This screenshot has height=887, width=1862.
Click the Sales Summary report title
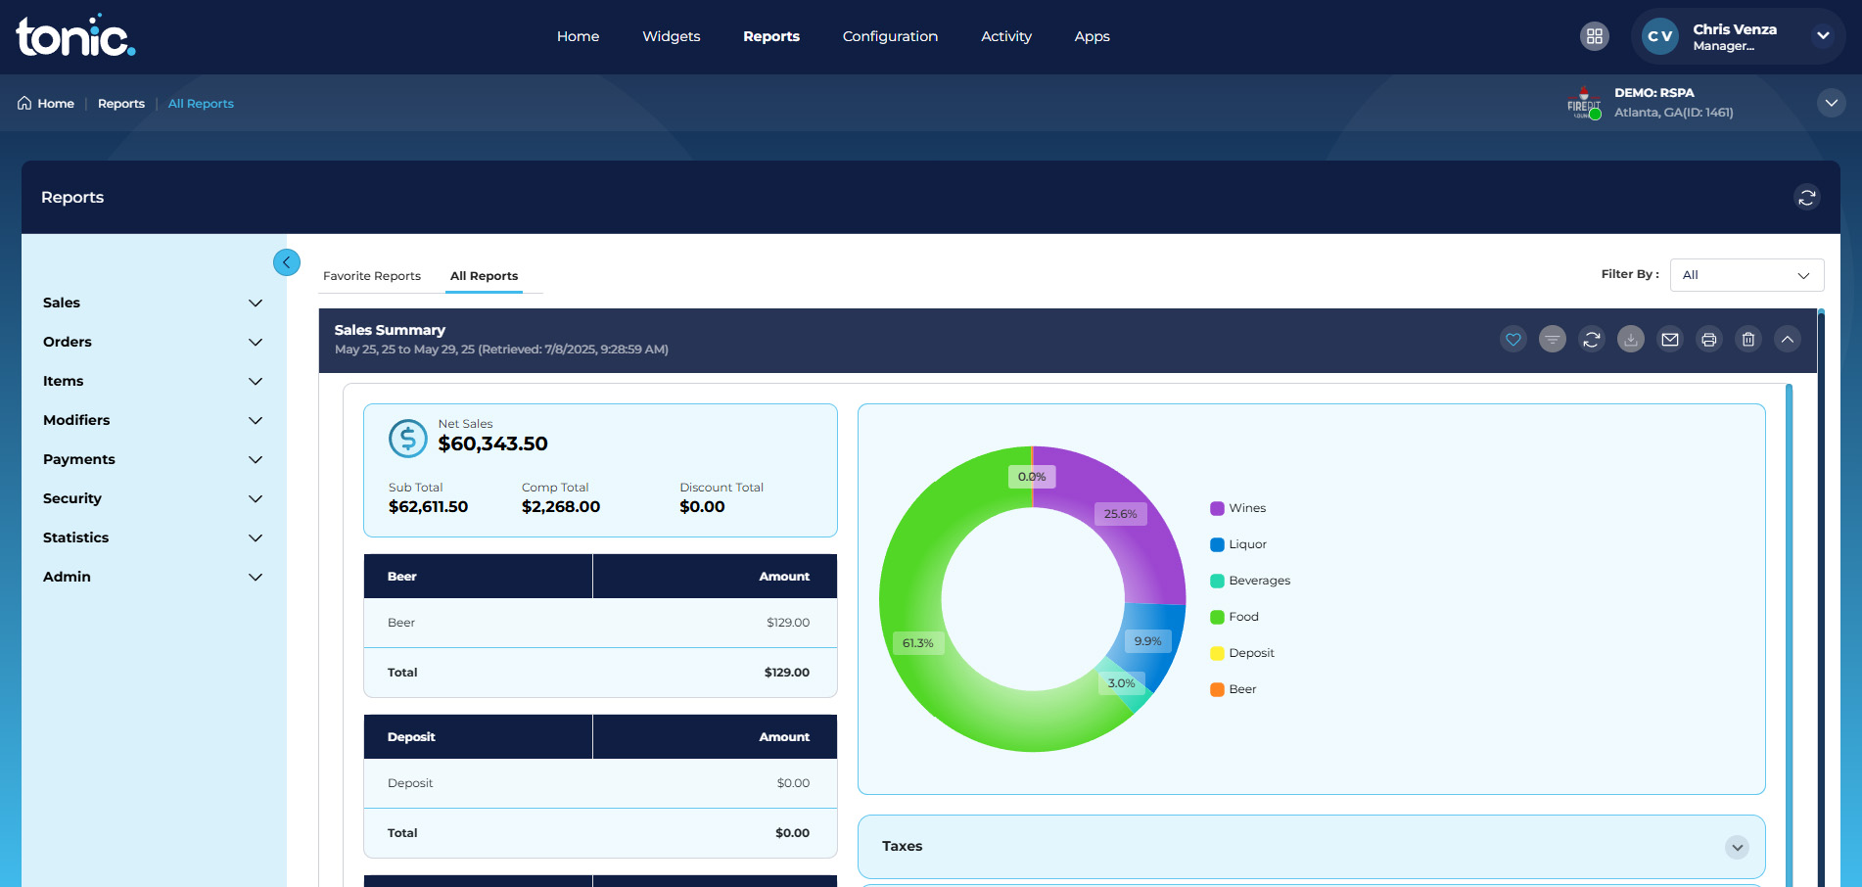[x=390, y=330]
